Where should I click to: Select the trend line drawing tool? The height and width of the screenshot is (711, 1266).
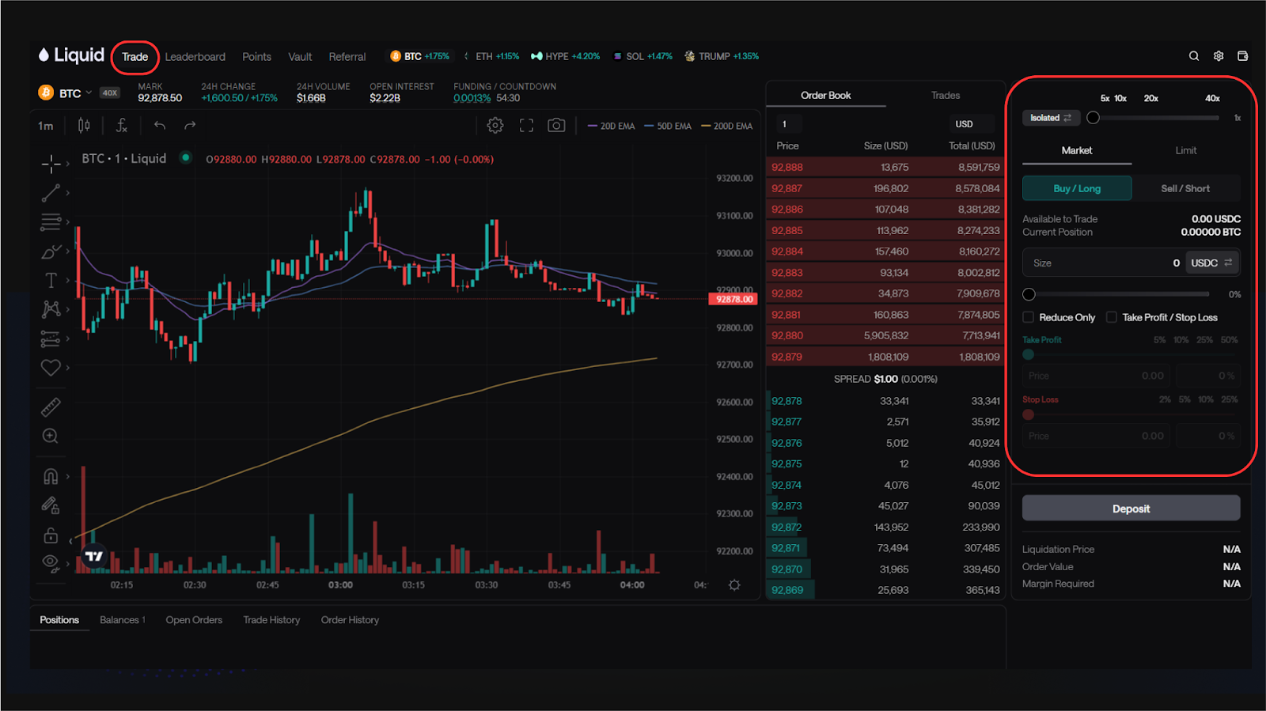(x=51, y=192)
